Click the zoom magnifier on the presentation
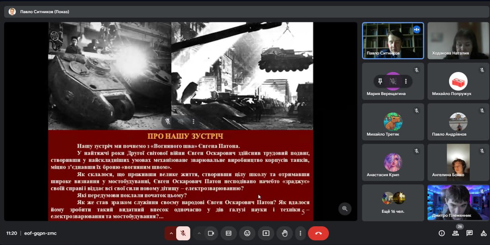The image size is (490, 245). (x=344, y=208)
